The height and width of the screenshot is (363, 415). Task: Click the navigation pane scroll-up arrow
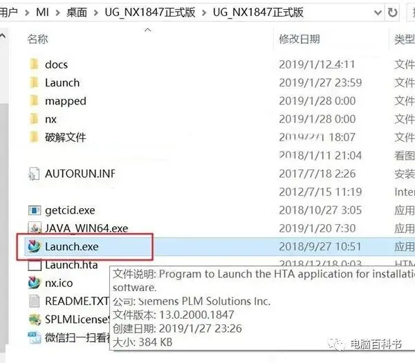point(2,36)
